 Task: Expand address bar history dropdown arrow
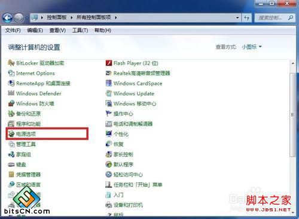click(x=237, y=18)
